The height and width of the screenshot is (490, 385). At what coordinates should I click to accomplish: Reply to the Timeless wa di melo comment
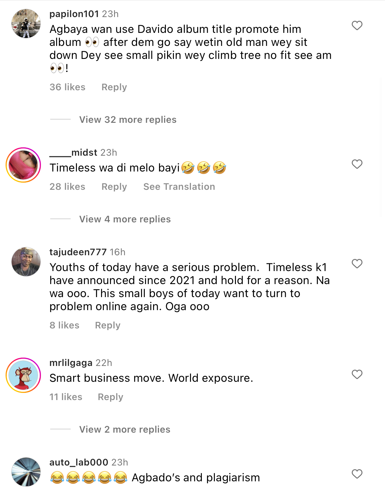pyautogui.click(x=114, y=187)
